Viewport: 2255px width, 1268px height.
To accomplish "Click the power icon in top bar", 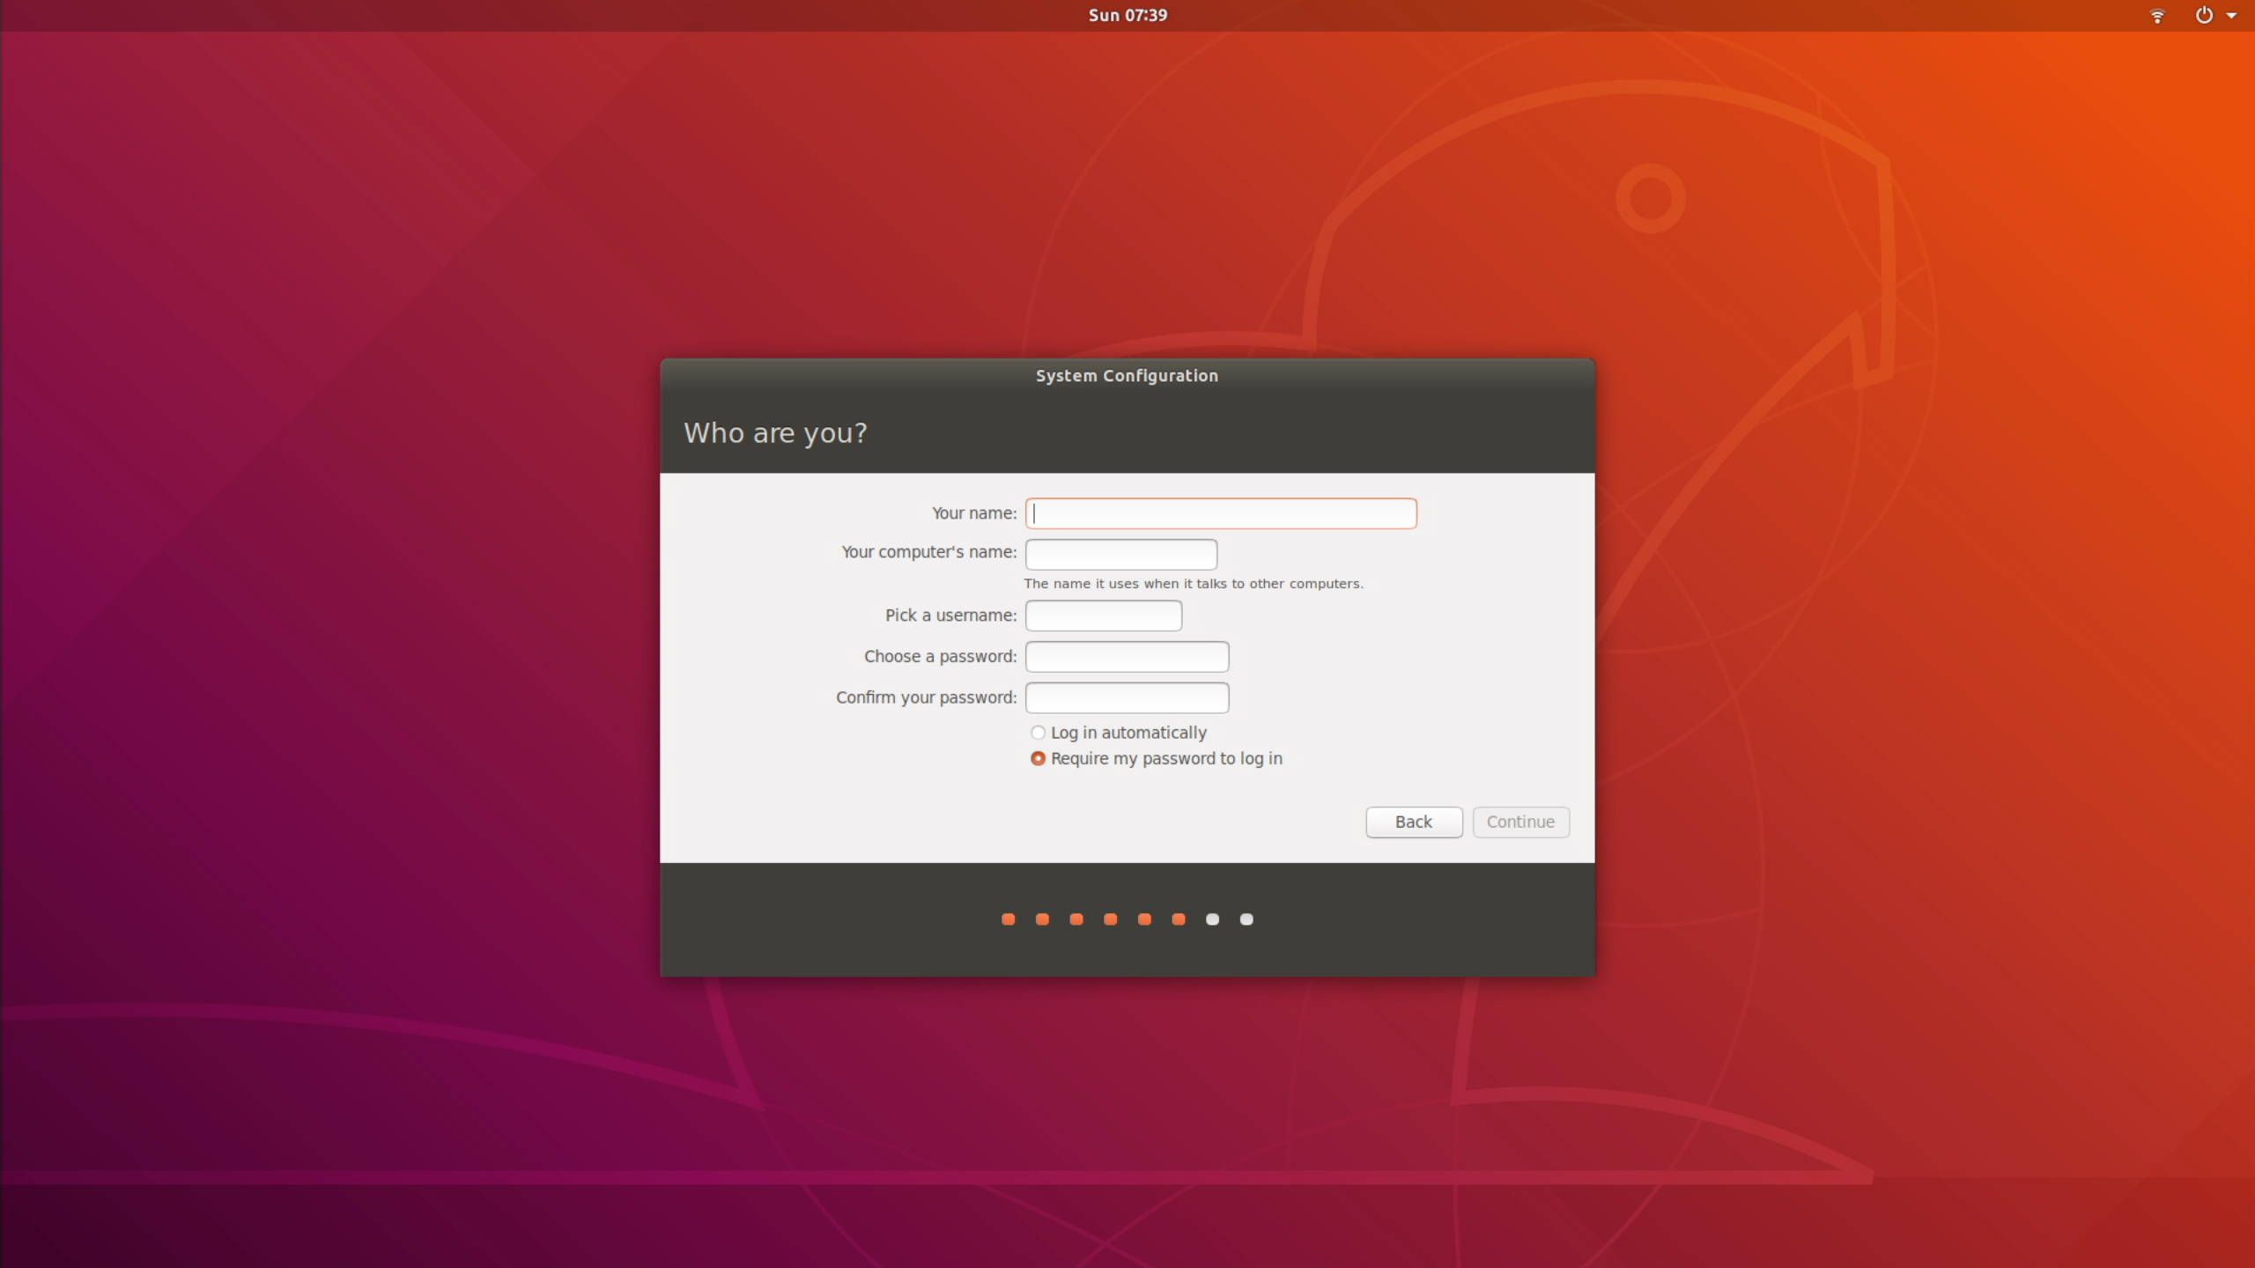I will pos(2204,15).
